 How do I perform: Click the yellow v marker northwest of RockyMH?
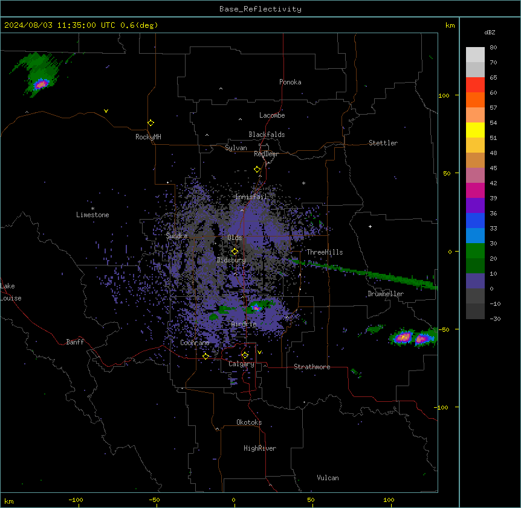pyautogui.click(x=106, y=111)
